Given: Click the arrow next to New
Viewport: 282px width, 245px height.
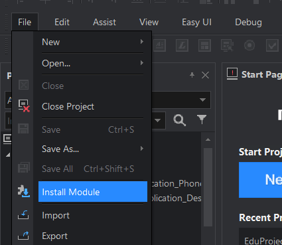Looking at the screenshot, I should [142, 42].
